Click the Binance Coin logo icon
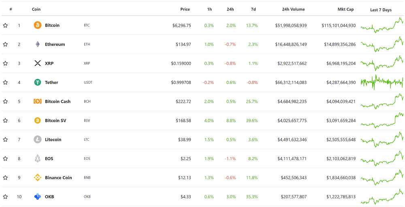405x207 pixels. click(x=37, y=177)
